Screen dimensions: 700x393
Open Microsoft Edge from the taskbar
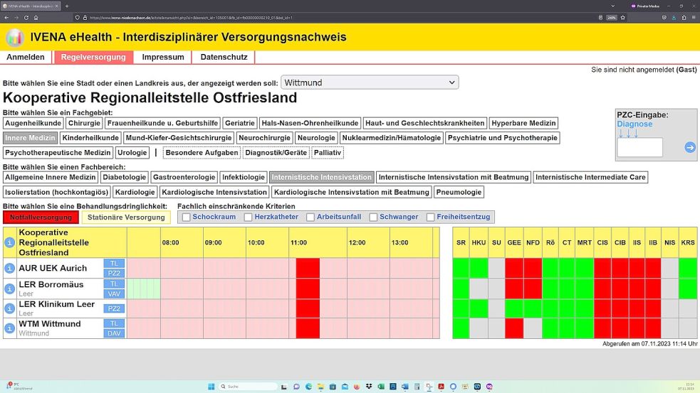coord(308,387)
